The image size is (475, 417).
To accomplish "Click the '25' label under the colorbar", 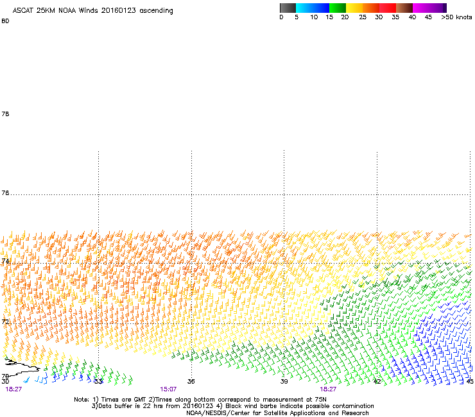I will point(363,17).
